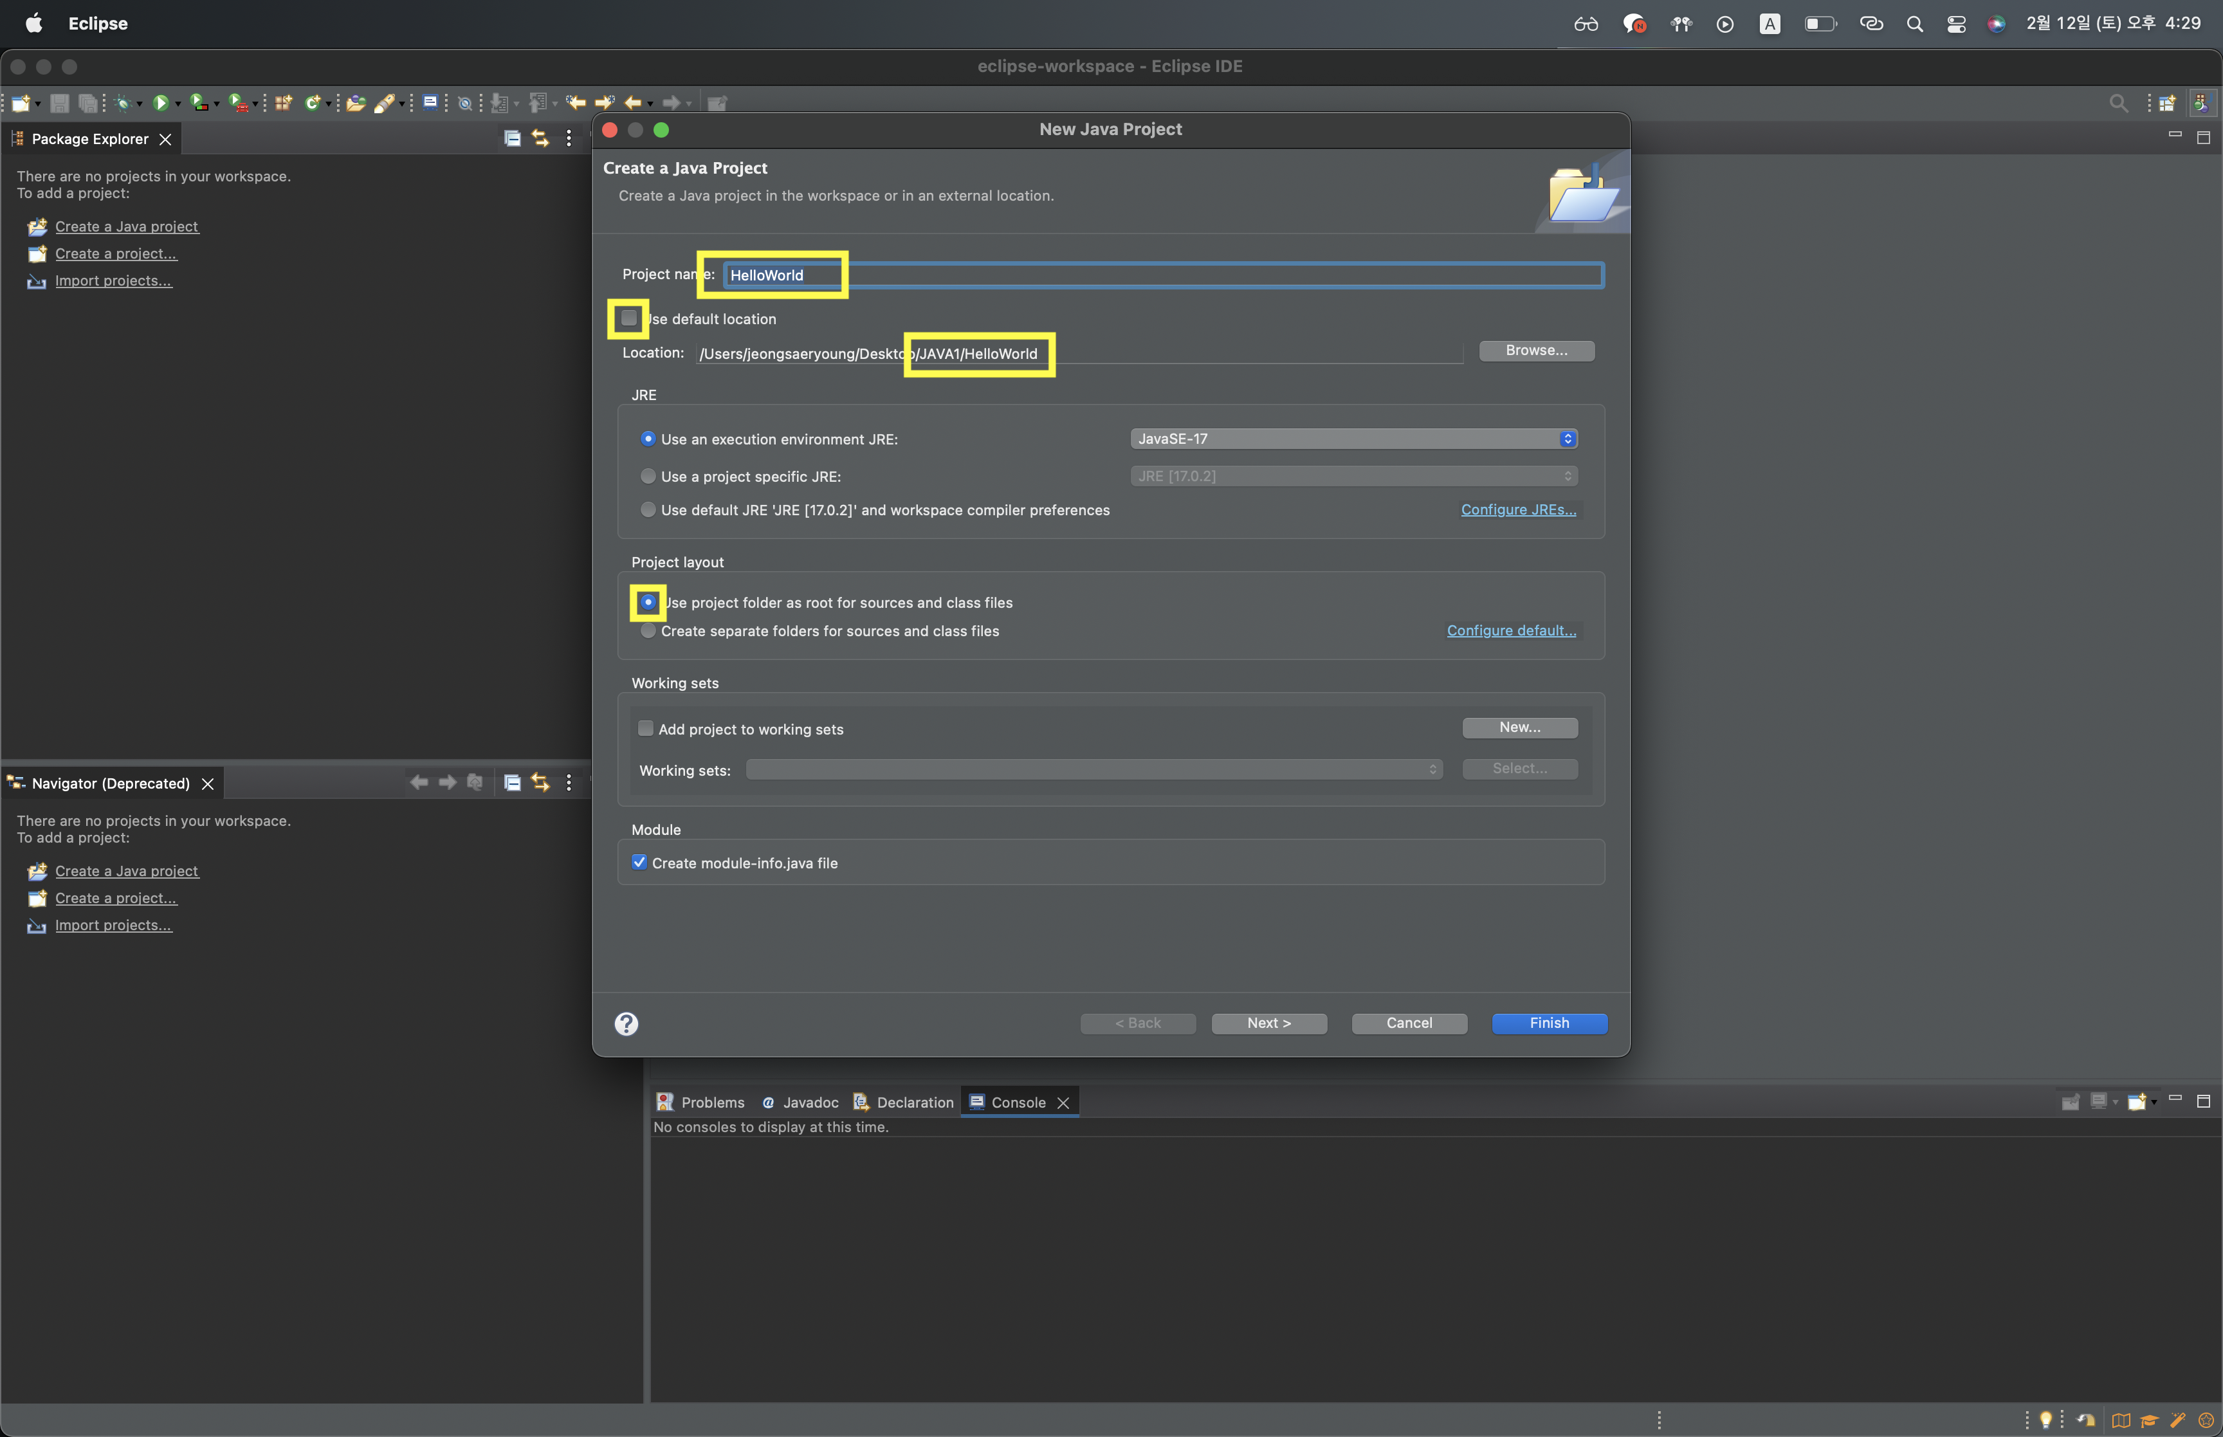Open the Configure JREs... link

pyautogui.click(x=1518, y=509)
